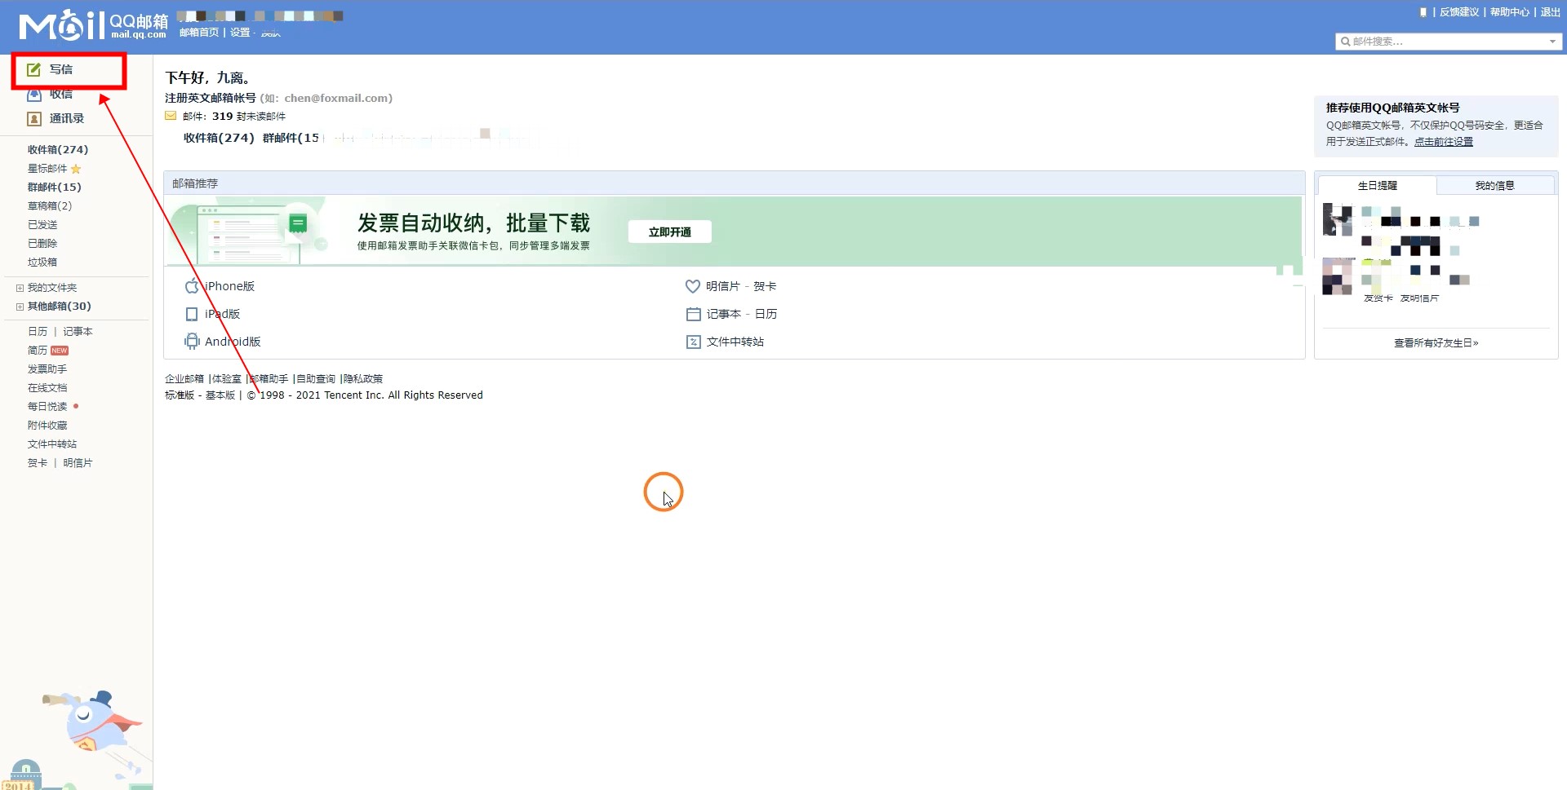The image size is (1567, 790).
Task: Click the iPad tablet icon
Action: click(x=192, y=314)
